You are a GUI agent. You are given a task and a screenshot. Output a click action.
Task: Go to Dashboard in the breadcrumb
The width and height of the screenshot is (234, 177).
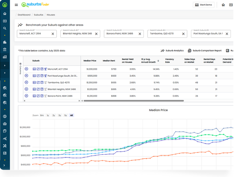(24, 15)
